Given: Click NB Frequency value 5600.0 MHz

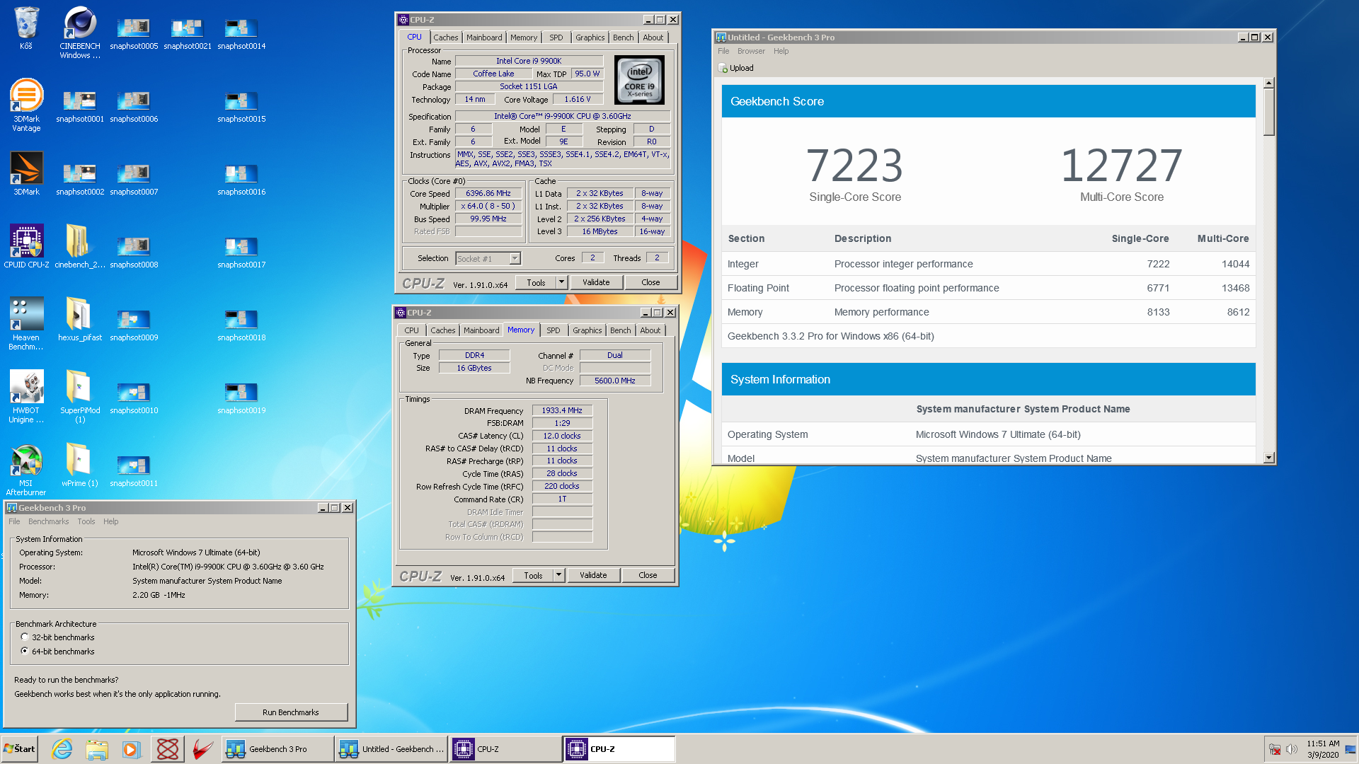Looking at the screenshot, I should pos(614,381).
